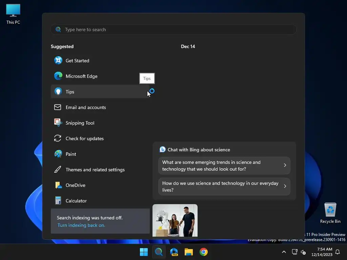Click the Themes and related settings label

pyautogui.click(x=95, y=170)
